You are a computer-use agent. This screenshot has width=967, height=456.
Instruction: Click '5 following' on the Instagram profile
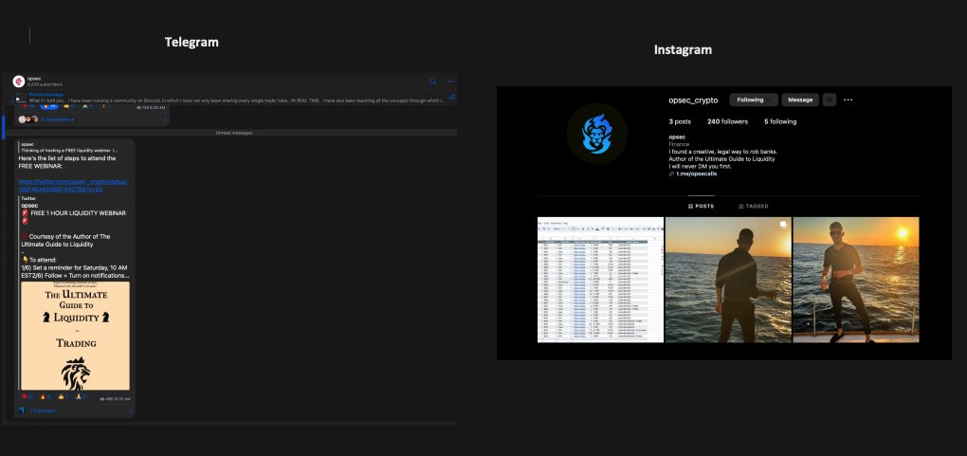780,121
